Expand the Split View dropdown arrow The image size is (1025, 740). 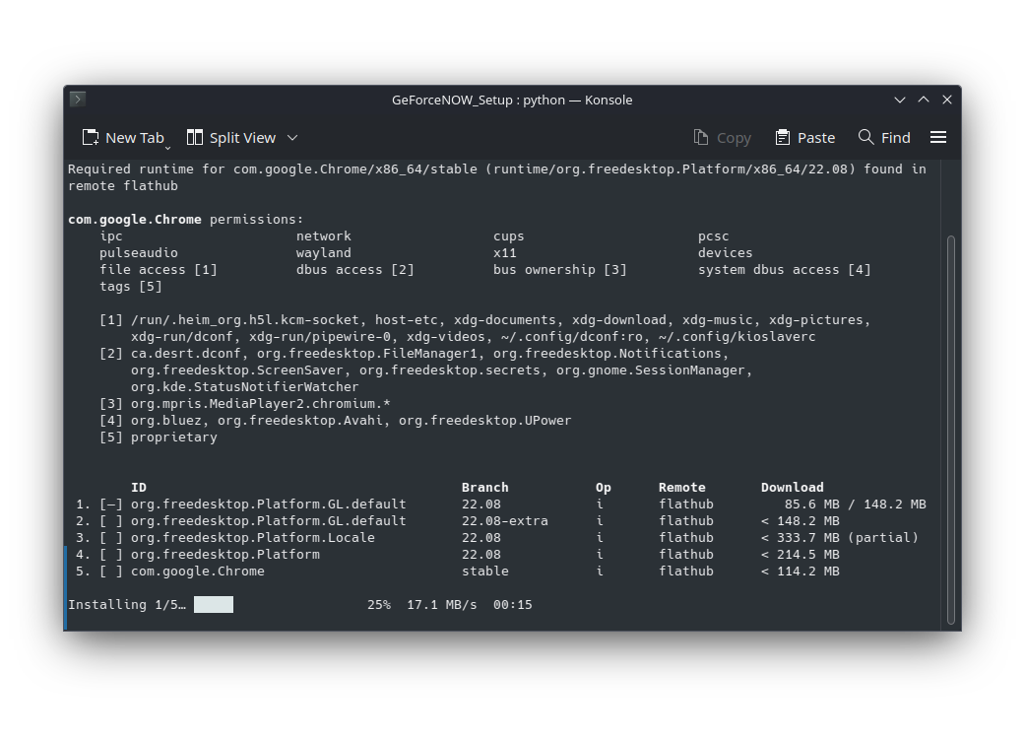tap(292, 137)
